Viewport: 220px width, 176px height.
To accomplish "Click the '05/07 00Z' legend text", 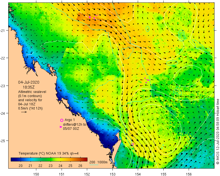I will pyautogui.click(x=71, y=128).
